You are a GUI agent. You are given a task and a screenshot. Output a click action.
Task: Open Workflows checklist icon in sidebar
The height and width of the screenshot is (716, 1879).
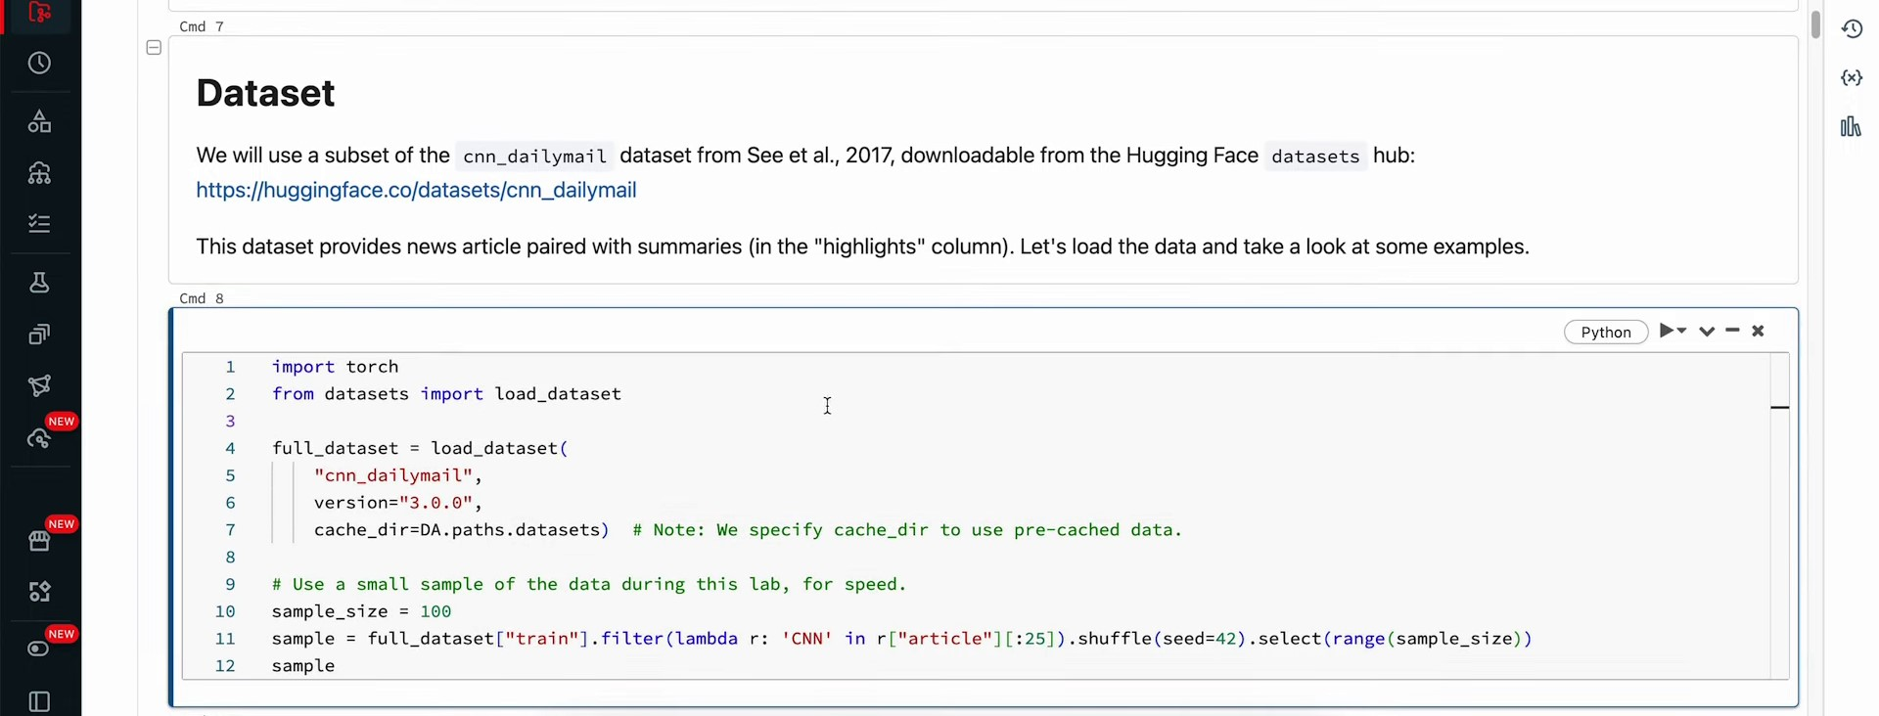39,224
